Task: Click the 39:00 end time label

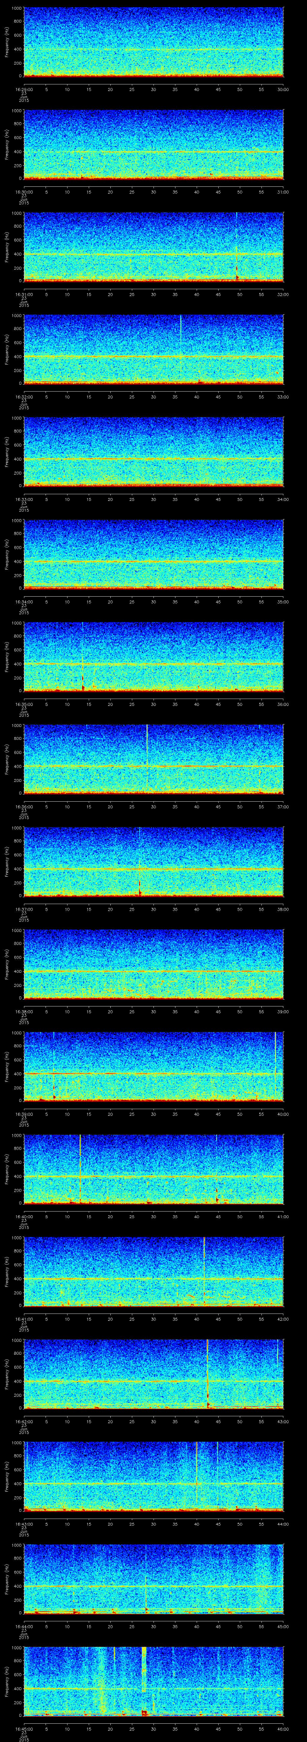Action: (x=283, y=1012)
